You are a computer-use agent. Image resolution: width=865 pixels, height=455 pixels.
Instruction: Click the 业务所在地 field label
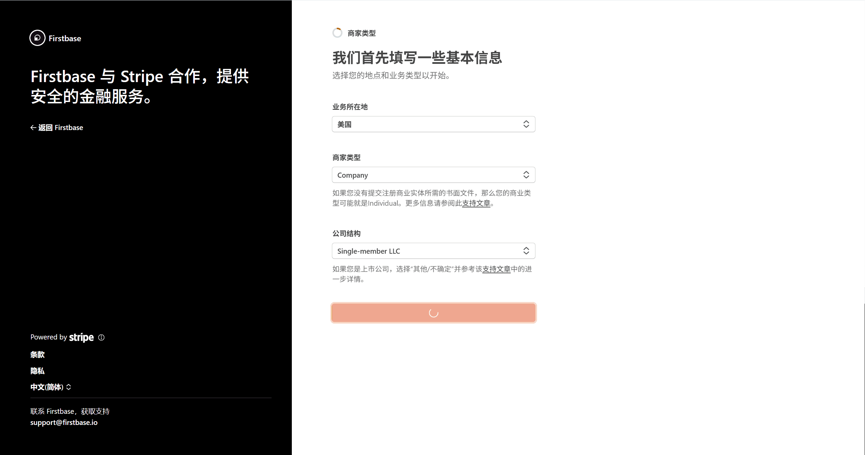coord(350,107)
